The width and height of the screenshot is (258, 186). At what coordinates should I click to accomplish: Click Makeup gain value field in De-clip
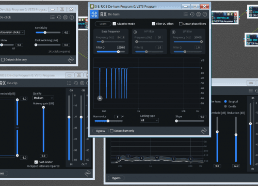[43, 156]
